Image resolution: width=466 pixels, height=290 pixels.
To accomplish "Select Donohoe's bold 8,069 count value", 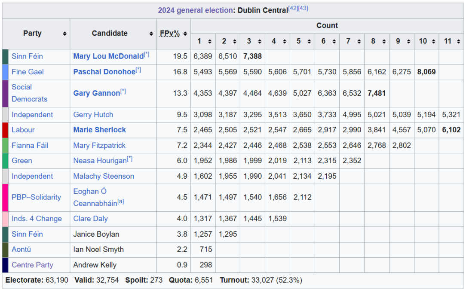I will 426,72.
